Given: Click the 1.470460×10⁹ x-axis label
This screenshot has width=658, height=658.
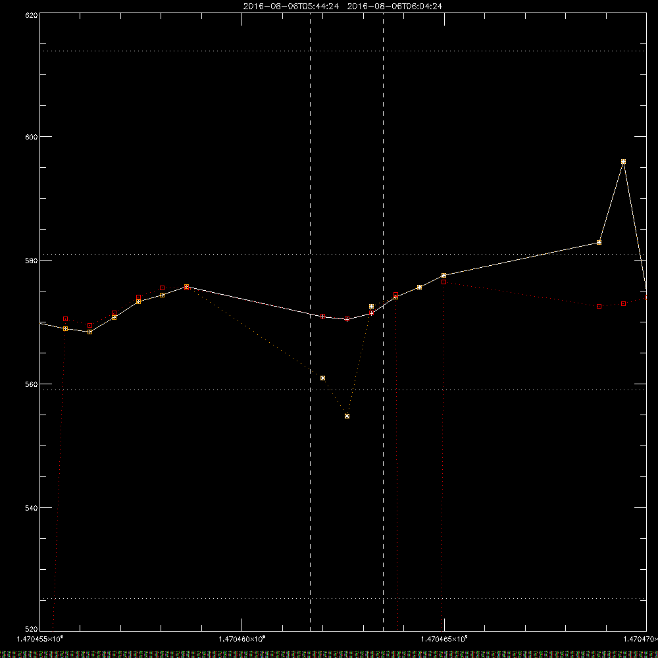Looking at the screenshot, I should [242, 639].
